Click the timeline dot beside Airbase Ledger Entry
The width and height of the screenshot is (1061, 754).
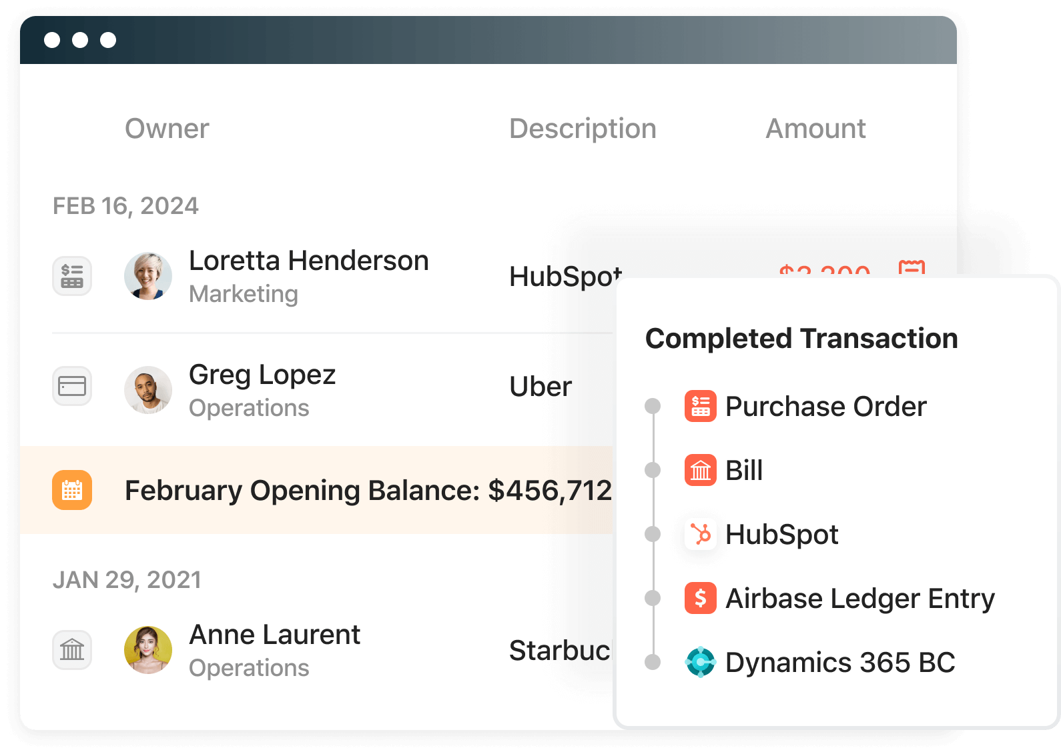click(x=653, y=598)
